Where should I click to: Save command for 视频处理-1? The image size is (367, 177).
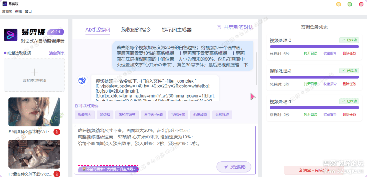pos(330,115)
